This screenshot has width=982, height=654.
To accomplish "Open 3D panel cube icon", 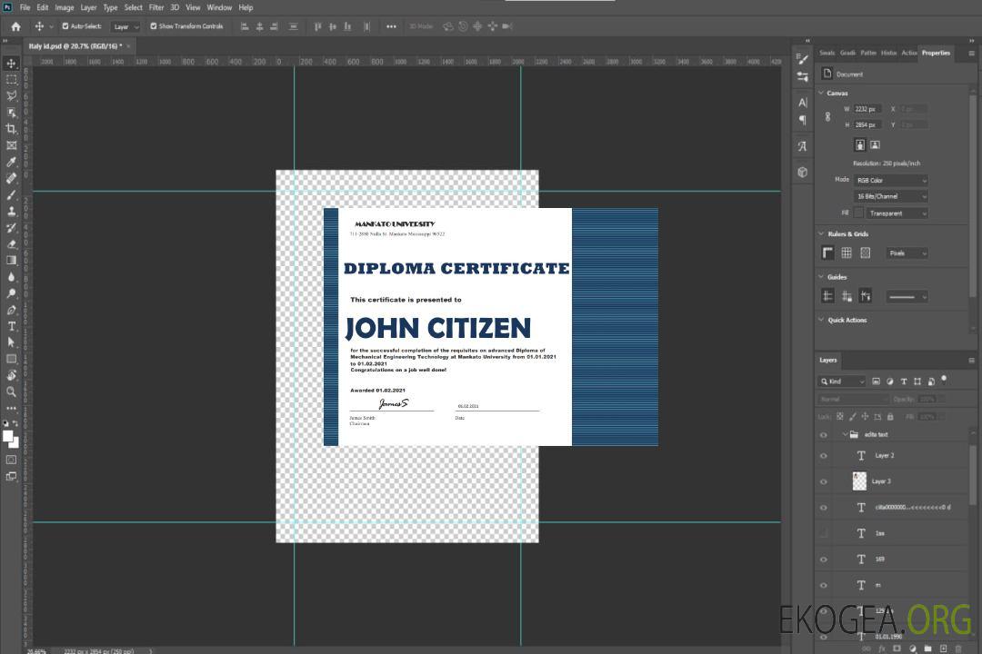I will (802, 172).
